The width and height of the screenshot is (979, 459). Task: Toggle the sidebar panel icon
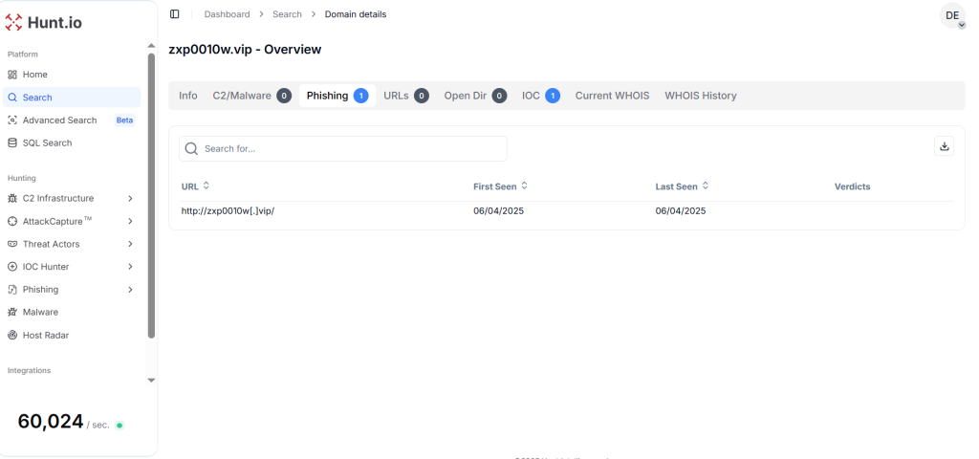(x=174, y=14)
